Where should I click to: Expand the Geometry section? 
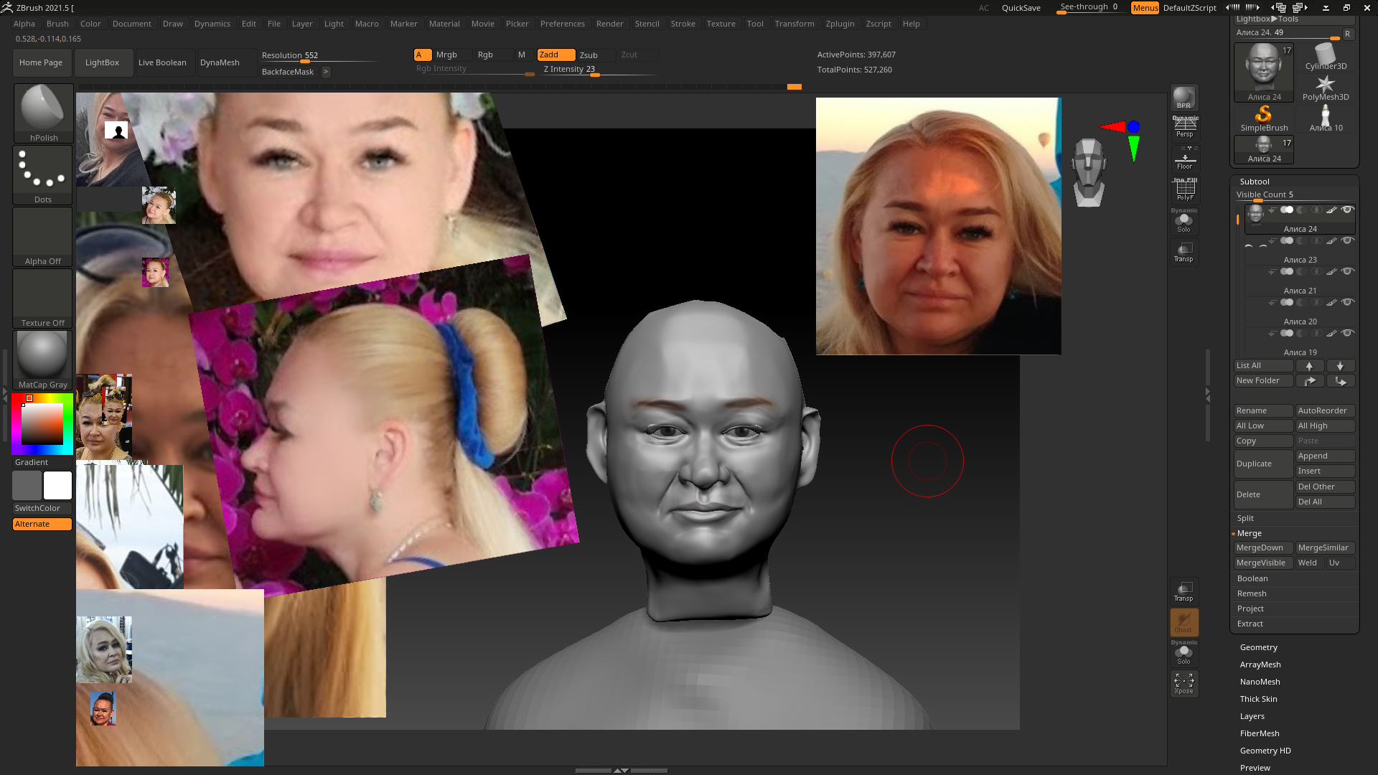(x=1259, y=647)
